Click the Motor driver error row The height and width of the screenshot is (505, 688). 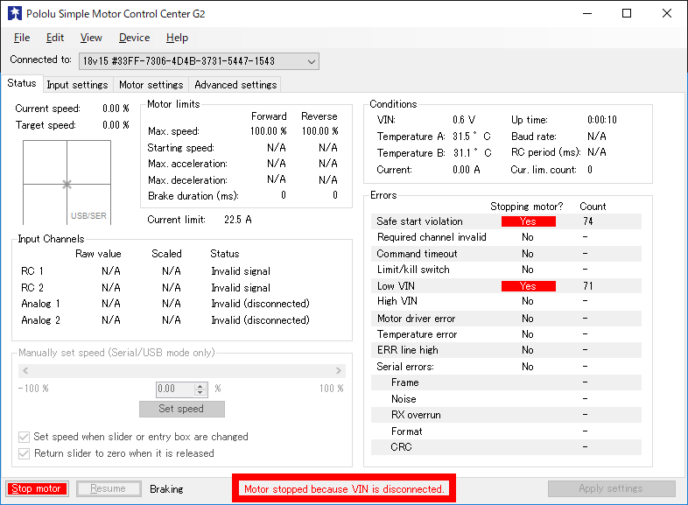[x=506, y=319]
